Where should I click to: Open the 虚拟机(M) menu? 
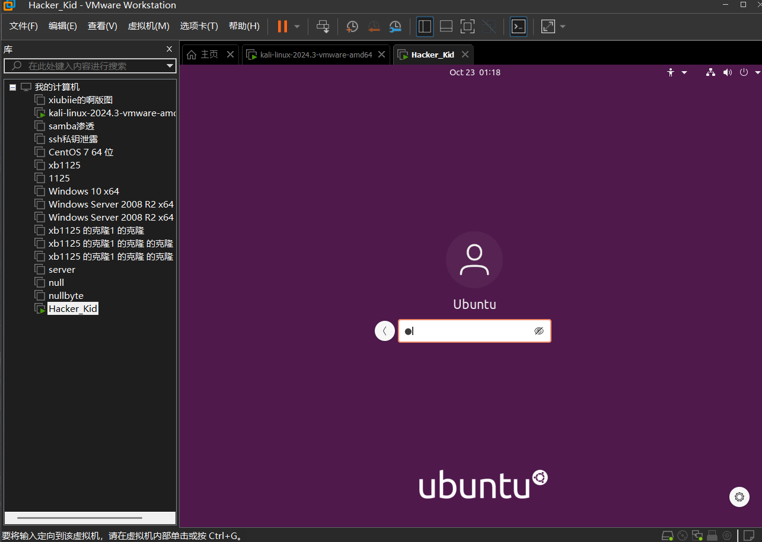pos(148,26)
